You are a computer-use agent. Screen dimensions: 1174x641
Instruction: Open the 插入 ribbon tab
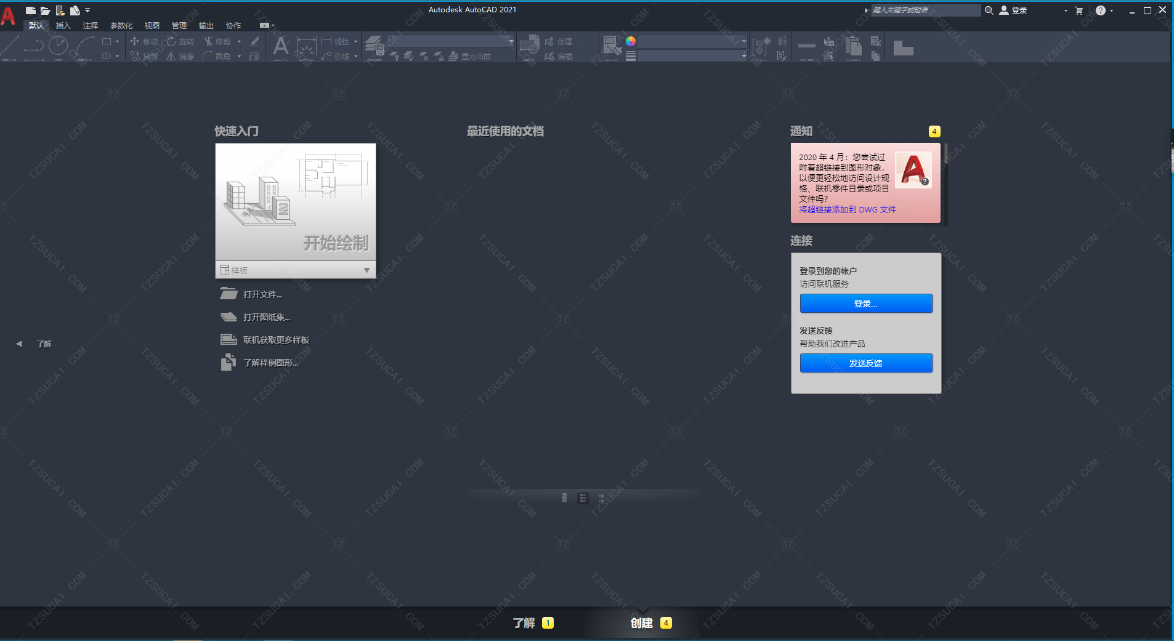tap(63, 25)
